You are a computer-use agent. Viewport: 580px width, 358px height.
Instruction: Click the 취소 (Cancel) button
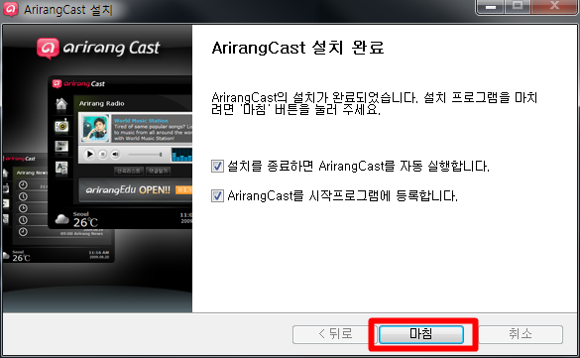point(521,334)
